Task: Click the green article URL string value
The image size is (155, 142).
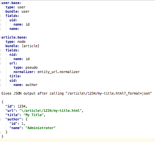Action: 51,111
